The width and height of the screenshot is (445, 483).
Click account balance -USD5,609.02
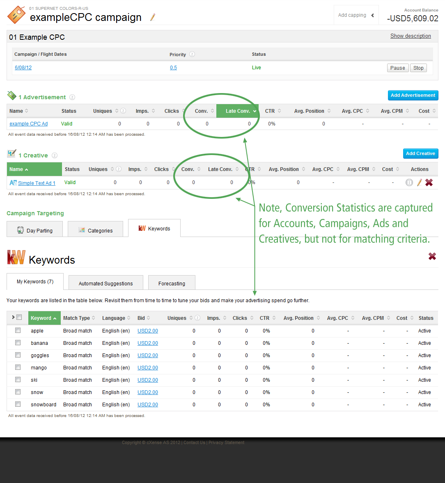pyautogui.click(x=413, y=18)
